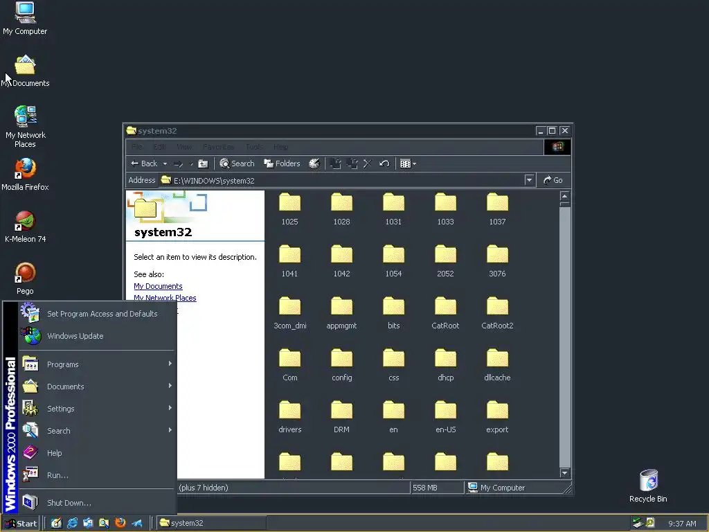The width and height of the screenshot is (709, 532).
Task: Open My Computer desktop icon
Action: pyautogui.click(x=25, y=19)
